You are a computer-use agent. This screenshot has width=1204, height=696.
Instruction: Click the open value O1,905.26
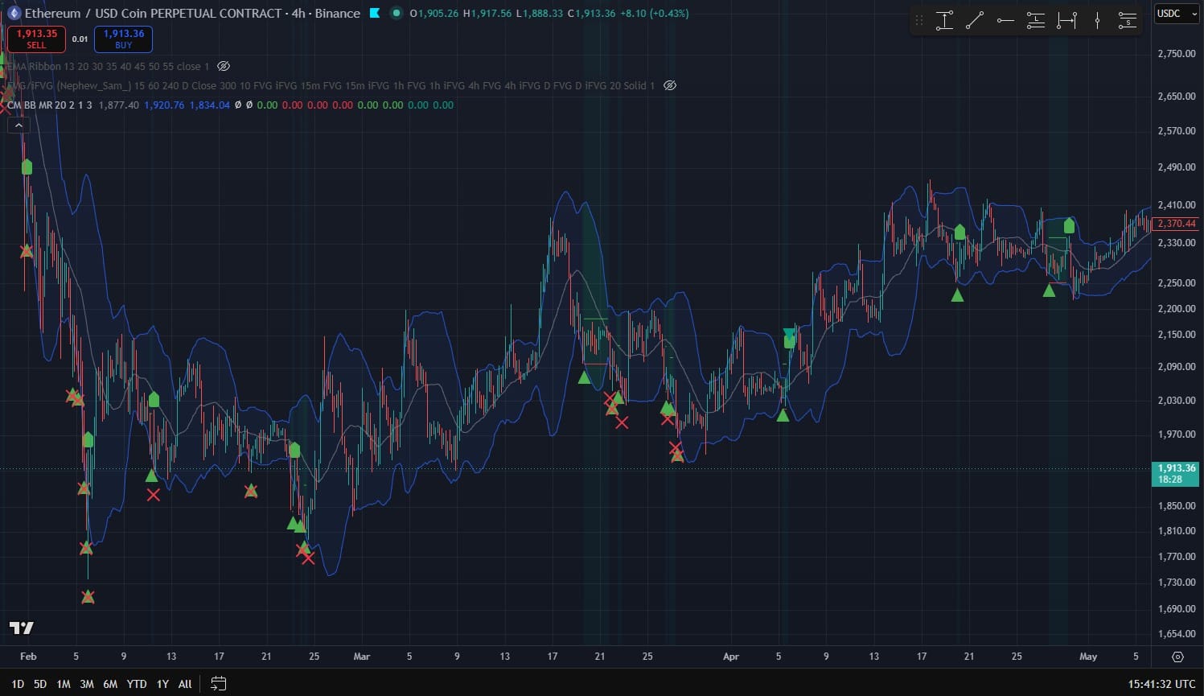pyautogui.click(x=434, y=13)
